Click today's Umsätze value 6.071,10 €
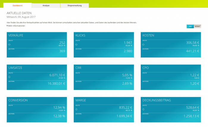The image size is (208, 127). pos(57,75)
